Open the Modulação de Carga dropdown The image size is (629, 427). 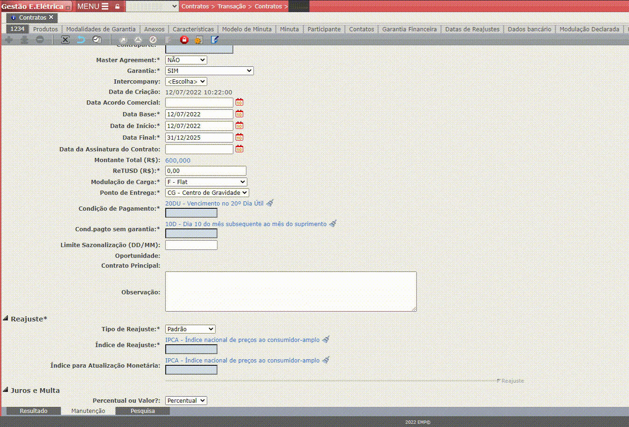tap(206, 182)
